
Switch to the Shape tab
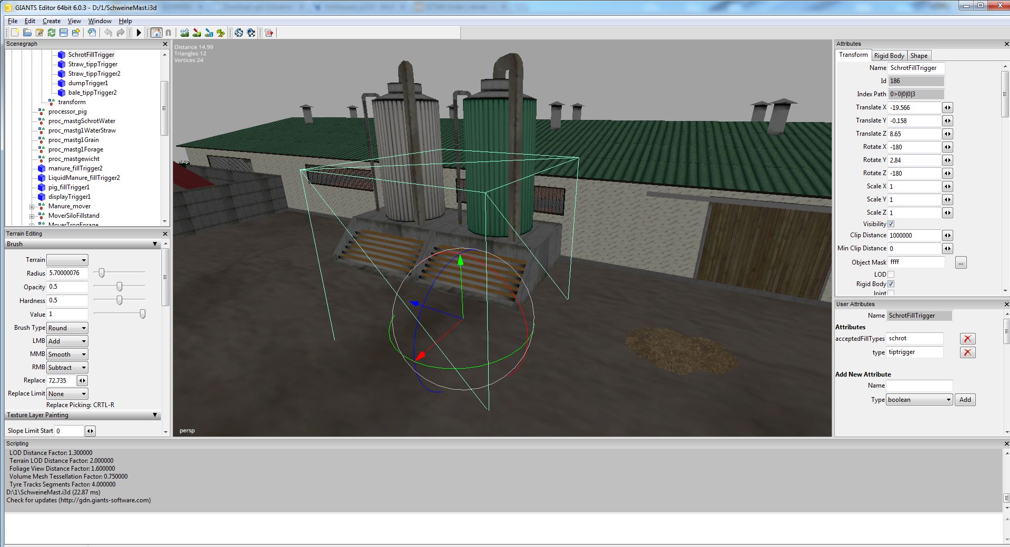tap(919, 56)
